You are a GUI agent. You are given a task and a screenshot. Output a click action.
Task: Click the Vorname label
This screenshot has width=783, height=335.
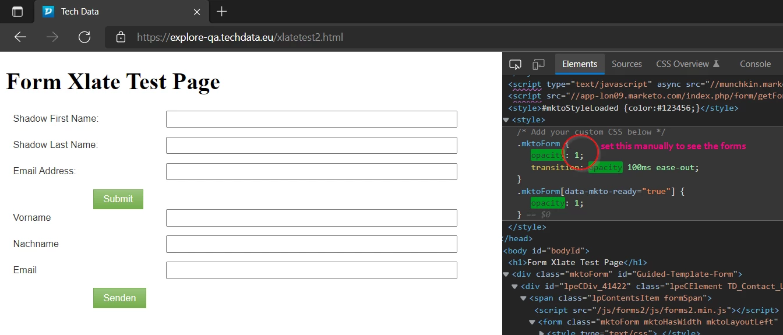[32, 218]
